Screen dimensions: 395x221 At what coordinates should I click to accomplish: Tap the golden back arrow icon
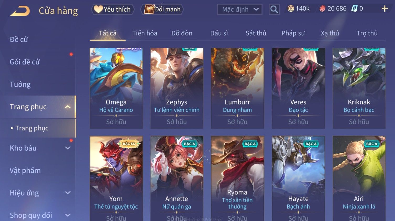point(20,11)
